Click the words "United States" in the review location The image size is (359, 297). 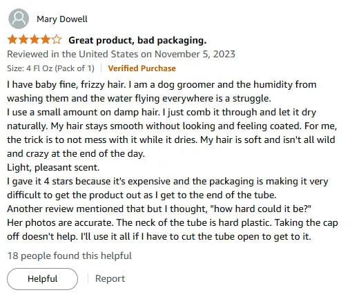[108, 54]
